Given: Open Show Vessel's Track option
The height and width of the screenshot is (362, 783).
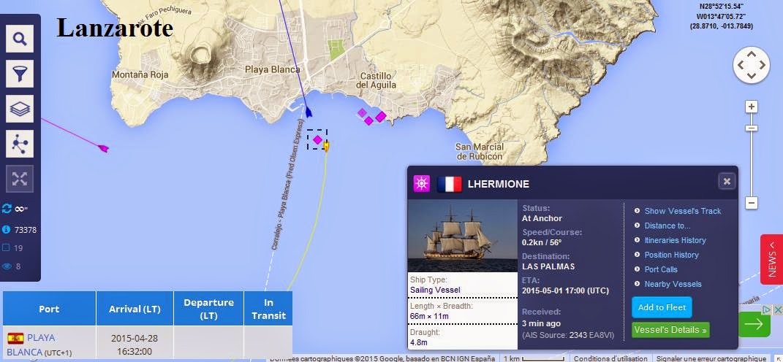Looking at the screenshot, I should 683,211.
